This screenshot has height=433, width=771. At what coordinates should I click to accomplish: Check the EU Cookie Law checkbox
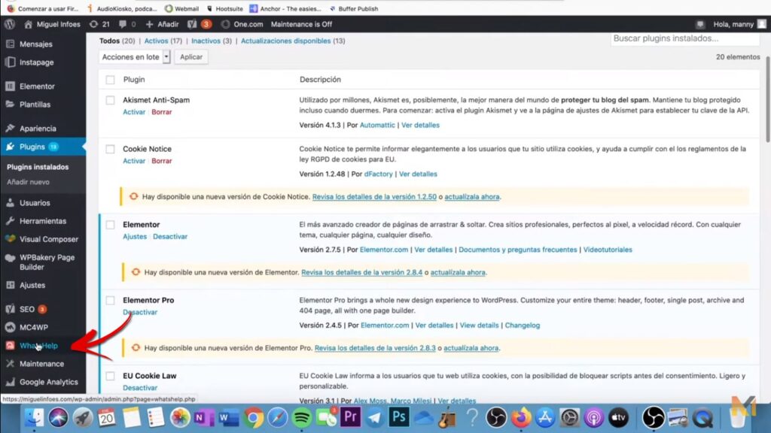pos(110,376)
